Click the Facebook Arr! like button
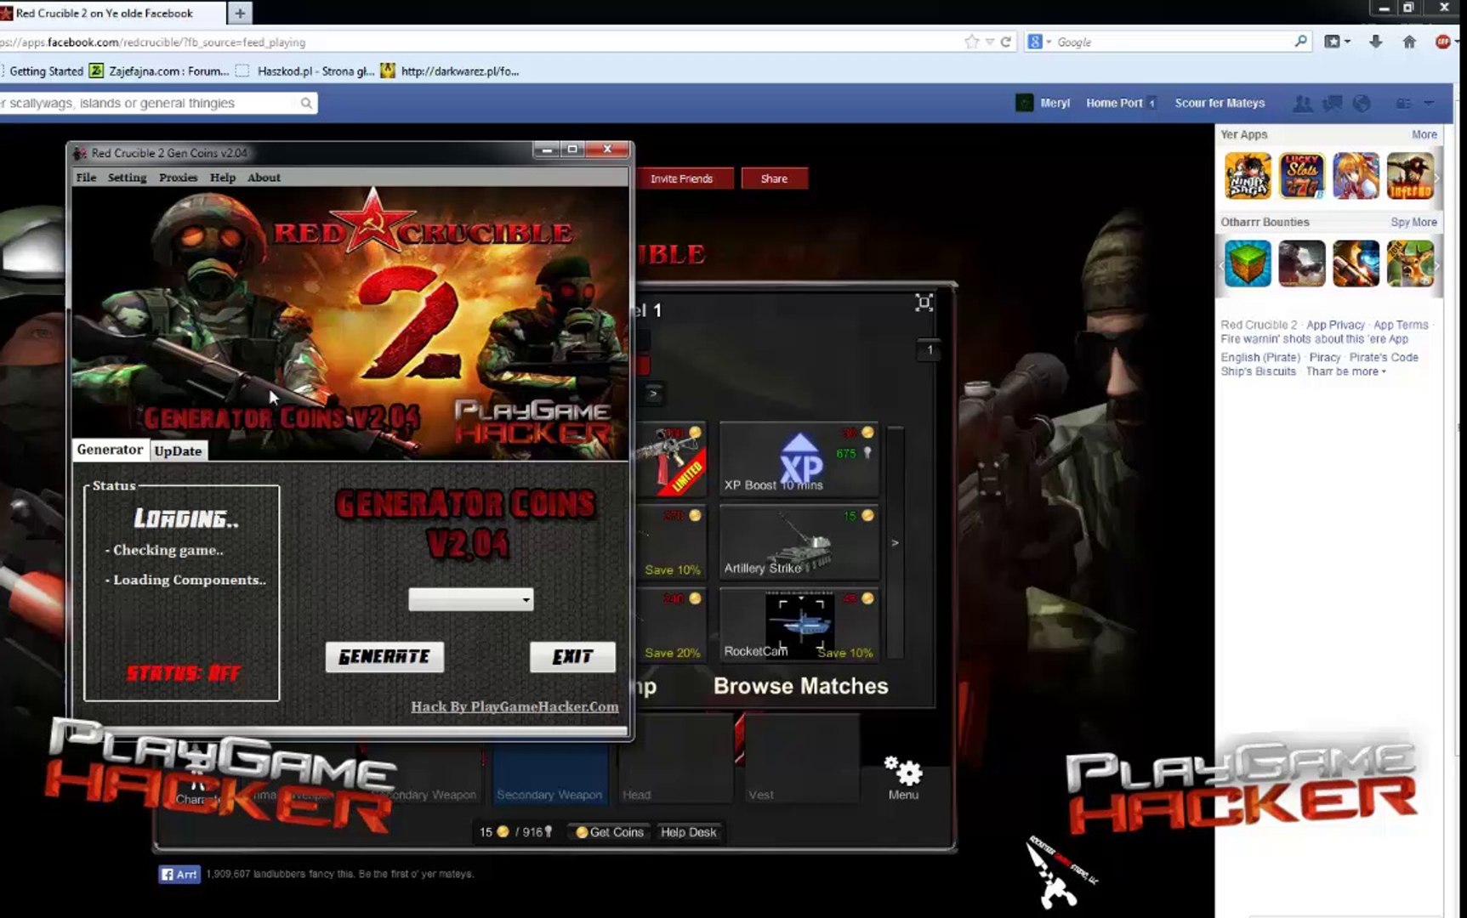 (x=179, y=874)
